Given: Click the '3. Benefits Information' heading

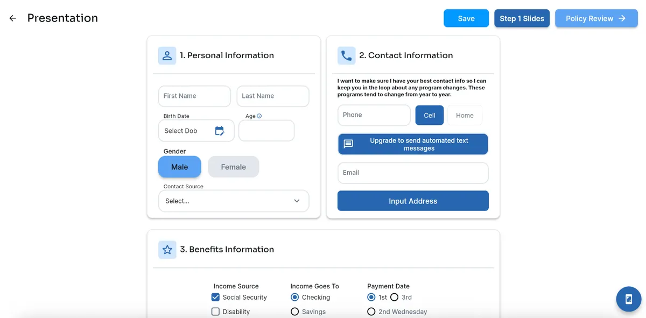Looking at the screenshot, I should point(227,250).
